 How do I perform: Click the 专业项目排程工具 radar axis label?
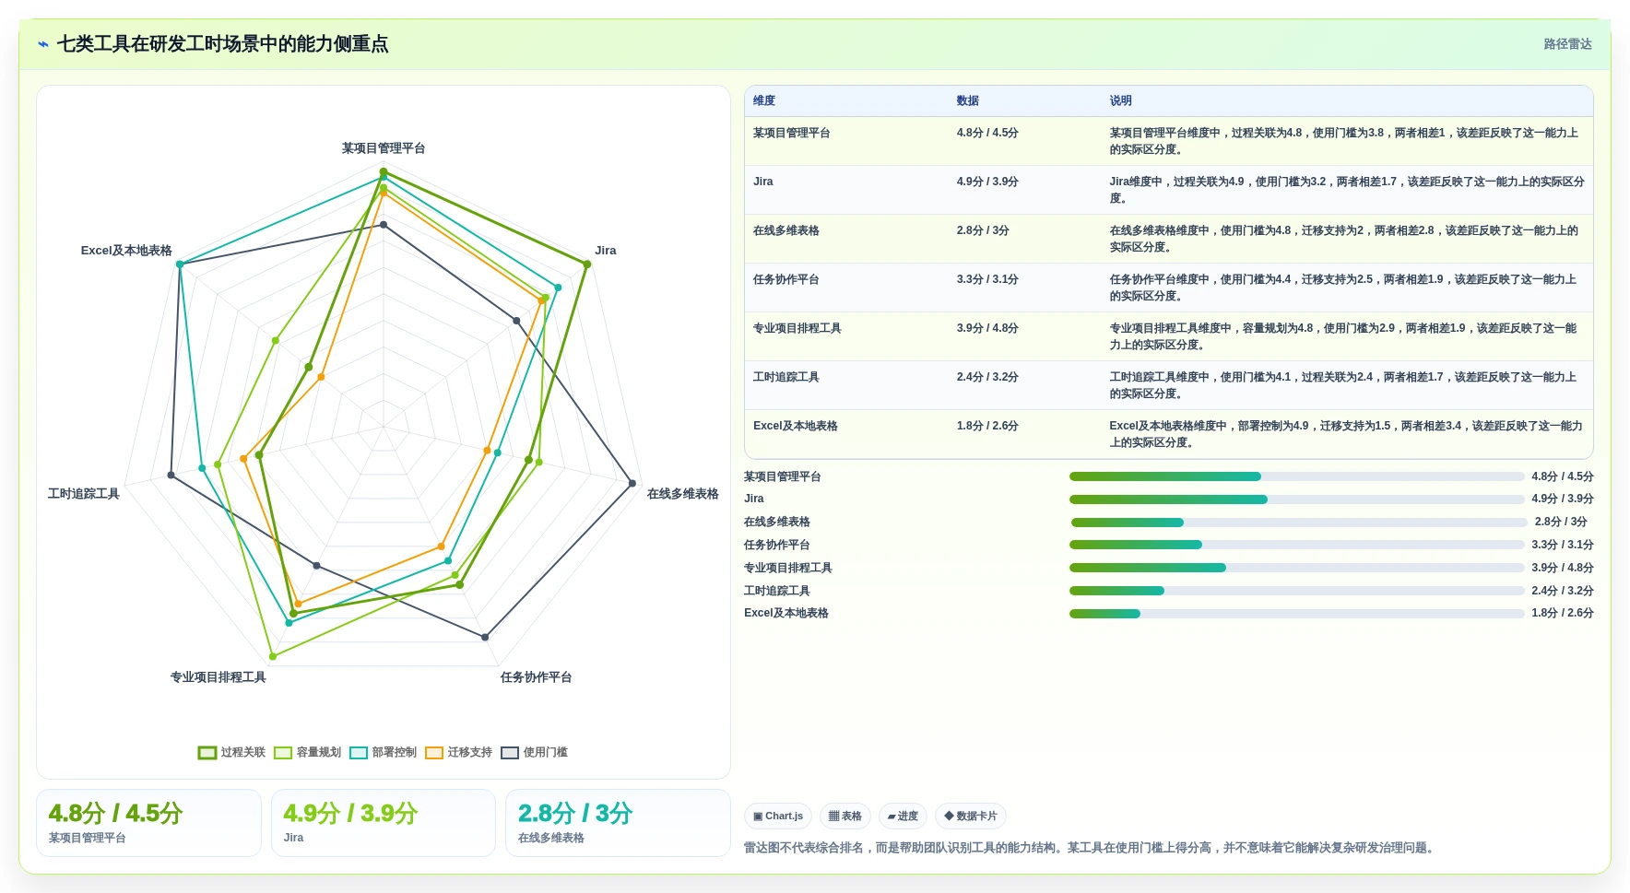[x=218, y=677]
